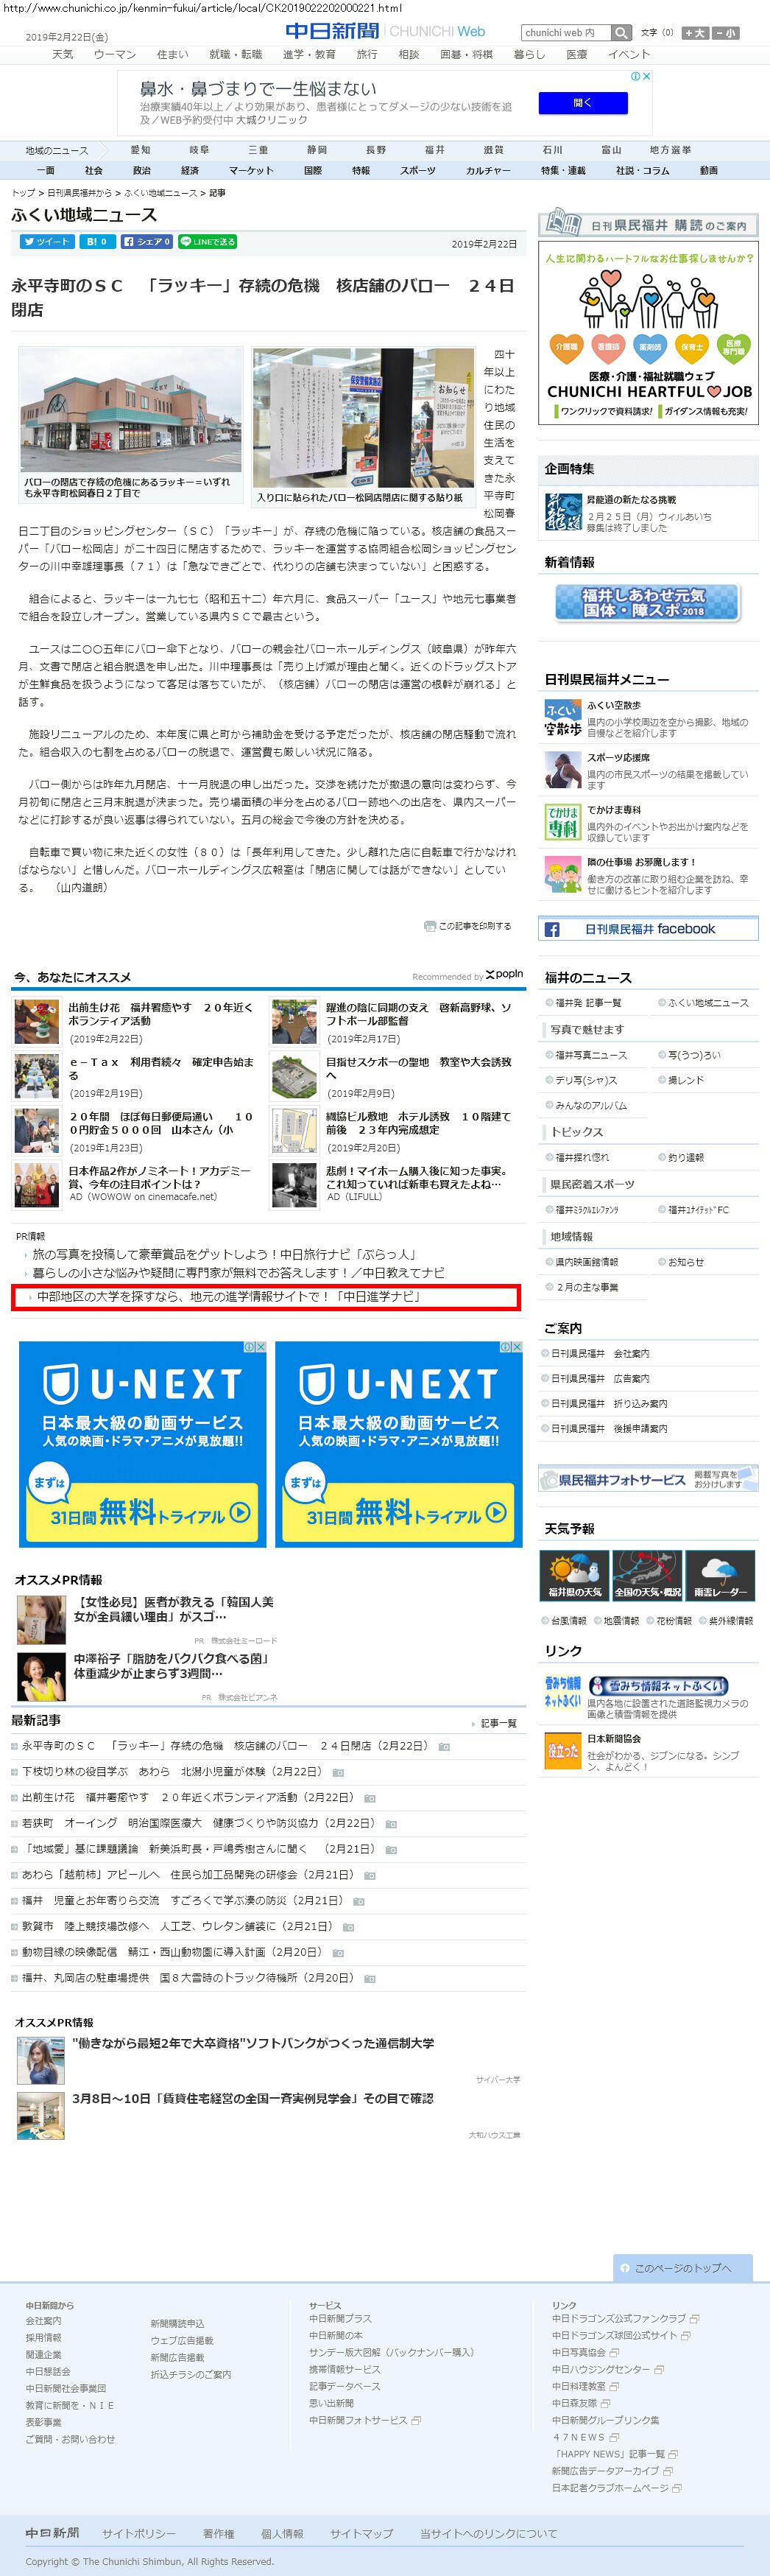Increase font size with 大 button
This screenshot has height=2576, width=770.
pos(695,33)
